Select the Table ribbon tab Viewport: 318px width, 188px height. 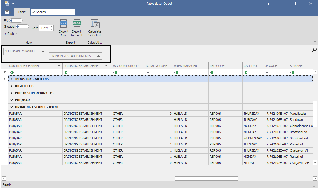tap(22, 12)
